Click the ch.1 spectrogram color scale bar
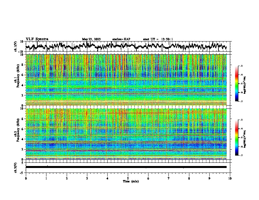Screen dimensions: 259x200 tap(236, 84)
